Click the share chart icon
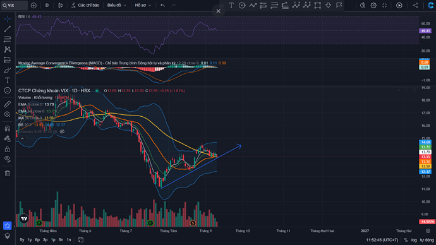This screenshot has width=436, height=245. tap(415, 5)
